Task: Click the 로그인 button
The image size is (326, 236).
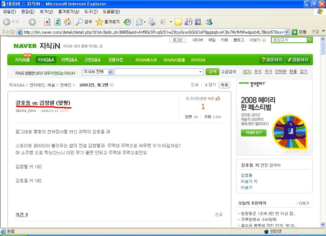Action: [178, 40]
